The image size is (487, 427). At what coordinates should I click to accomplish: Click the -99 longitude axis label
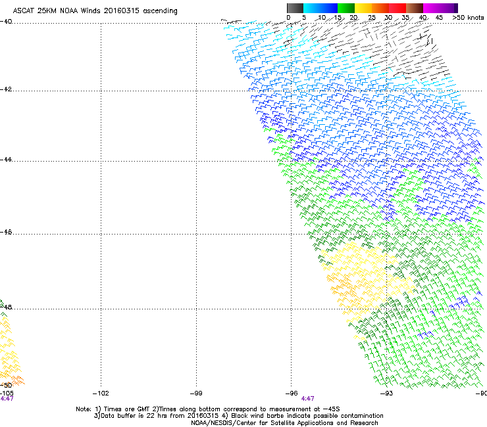pyautogui.click(x=196, y=393)
